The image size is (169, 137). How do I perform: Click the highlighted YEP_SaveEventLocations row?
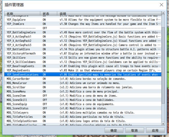tap(83, 75)
